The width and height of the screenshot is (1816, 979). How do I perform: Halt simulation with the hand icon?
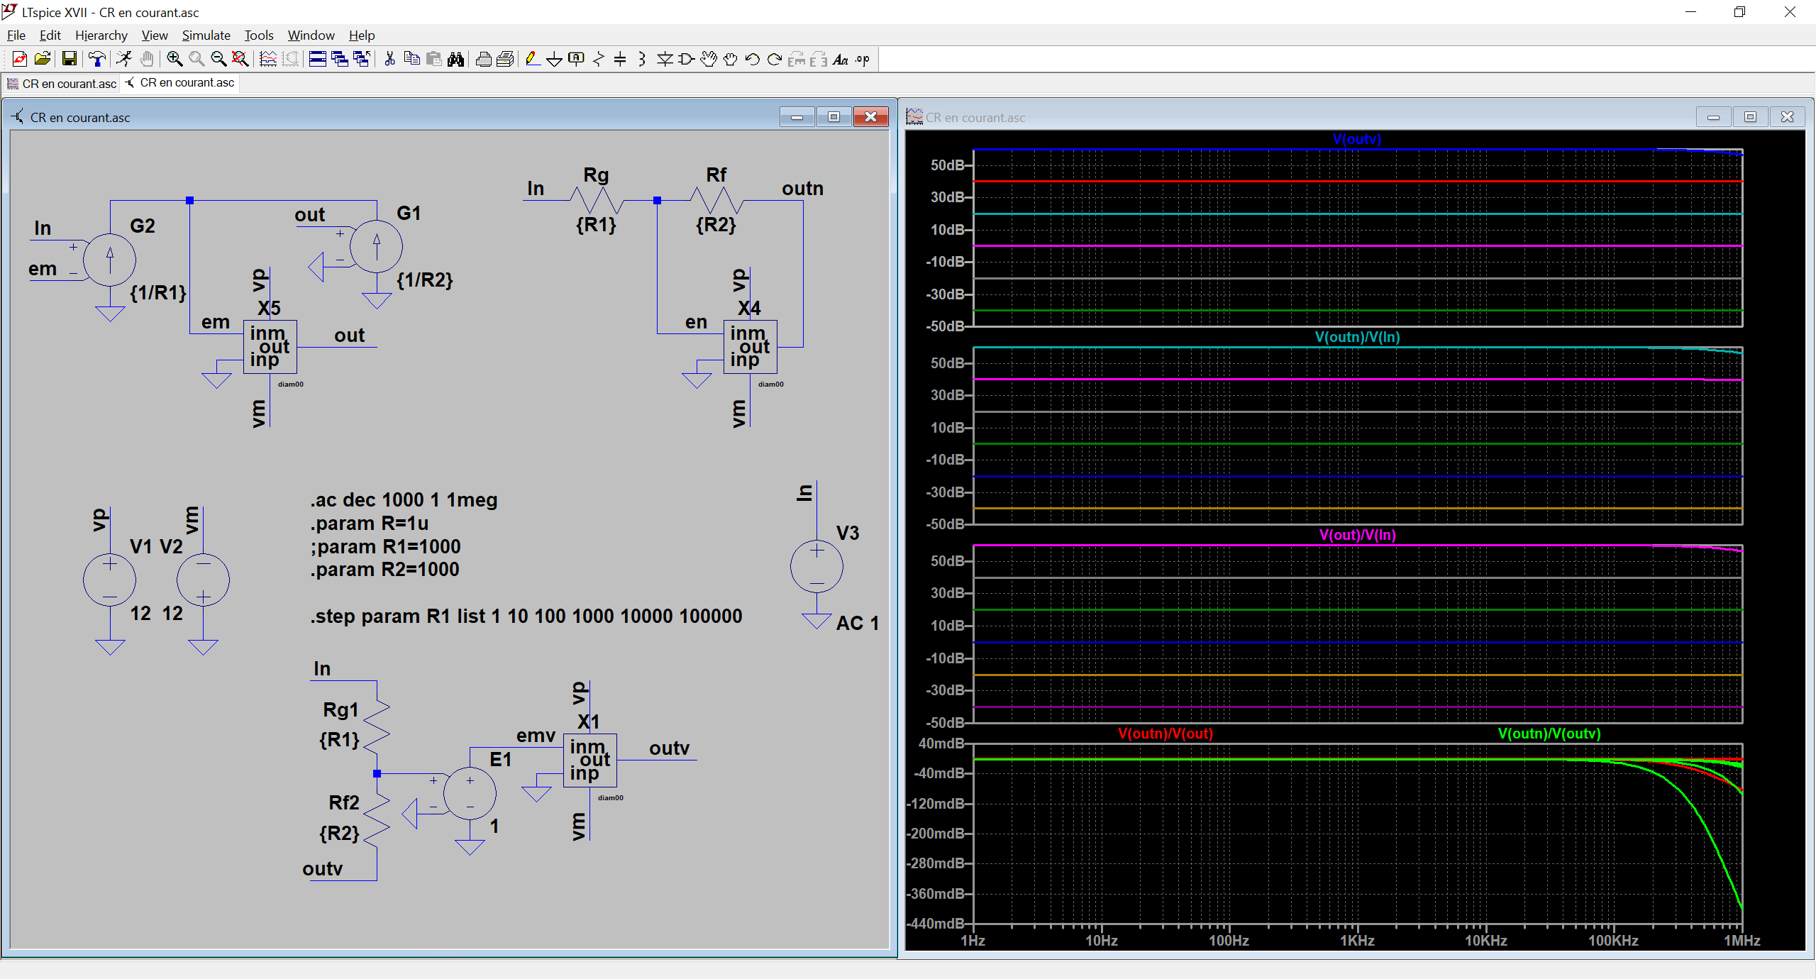[x=147, y=60]
